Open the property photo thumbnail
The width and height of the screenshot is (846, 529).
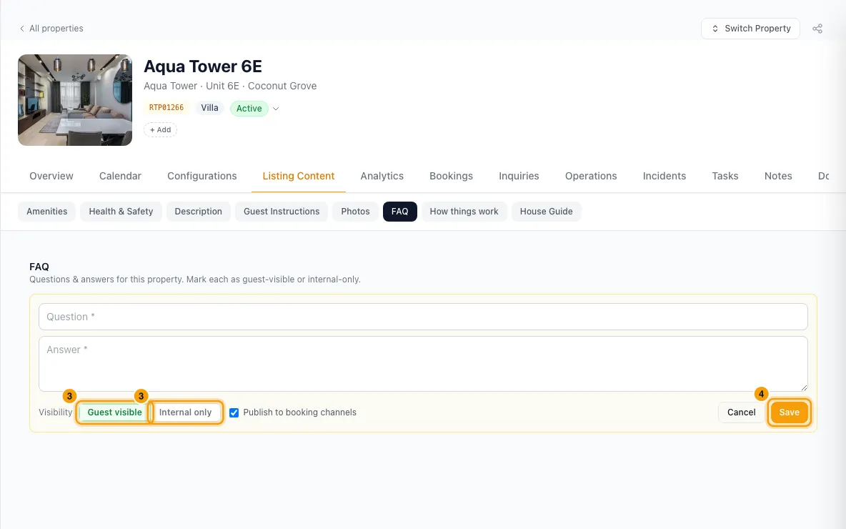pyautogui.click(x=75, y=100)
